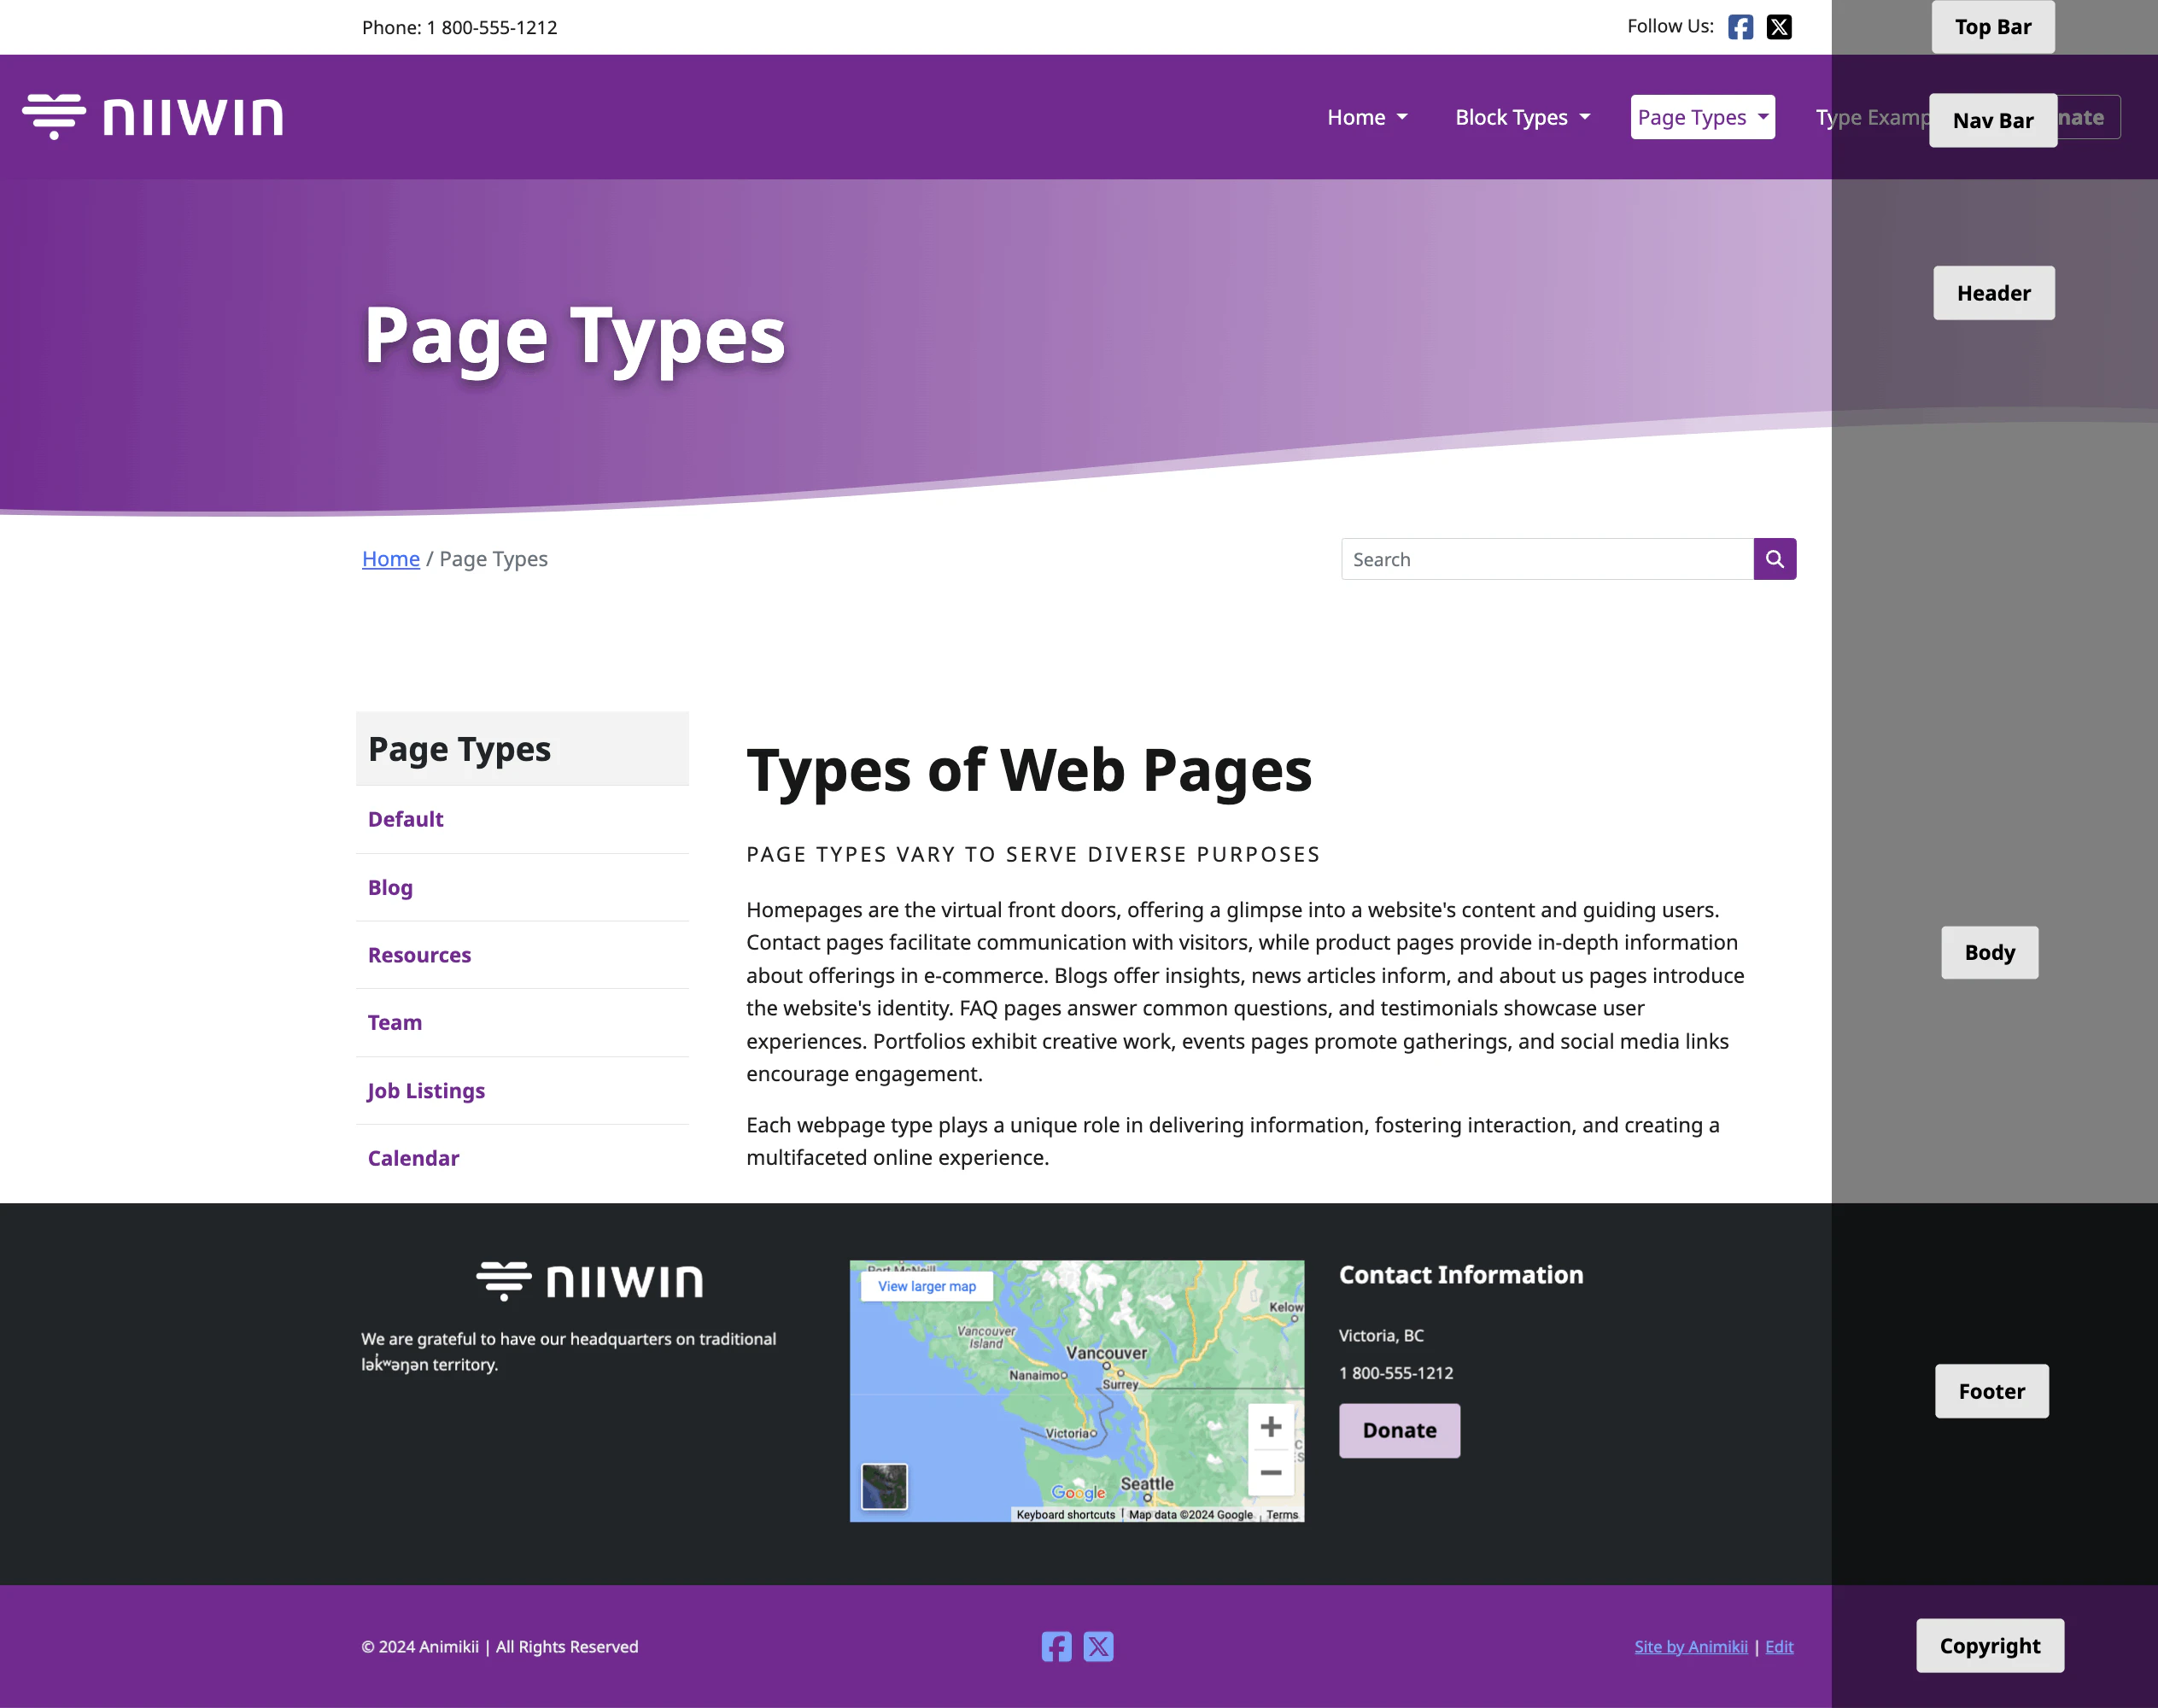Click the X (Twitter) icon in top bar
Image resolution: width=2158 pixels, height=1708 pixels.
point(1778,27)
